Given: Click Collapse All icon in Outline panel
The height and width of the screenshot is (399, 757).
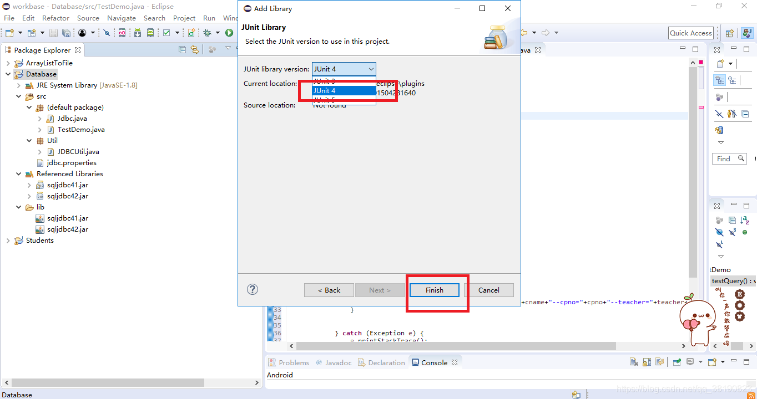Looking at the screenshot, I should point(732,221).
